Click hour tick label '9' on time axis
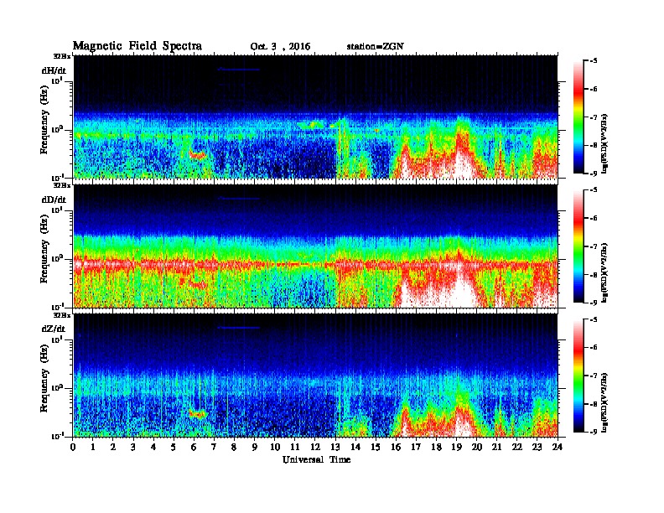664x513 pixels. pos(255,447)
